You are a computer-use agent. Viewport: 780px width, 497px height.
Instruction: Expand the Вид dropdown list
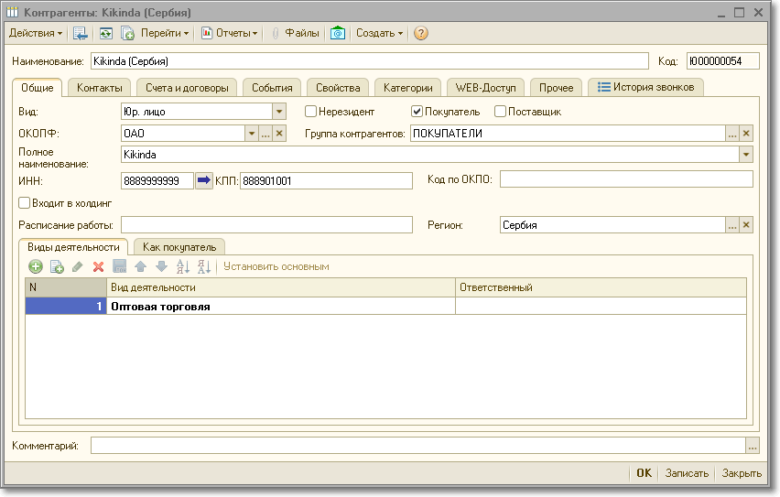279,112
